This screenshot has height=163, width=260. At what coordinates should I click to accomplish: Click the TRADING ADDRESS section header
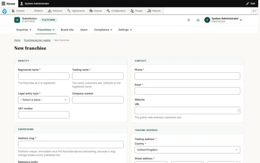pyautogui.click(x=146, y=130)
